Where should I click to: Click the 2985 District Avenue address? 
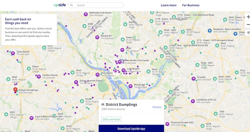tap(113, 109)
